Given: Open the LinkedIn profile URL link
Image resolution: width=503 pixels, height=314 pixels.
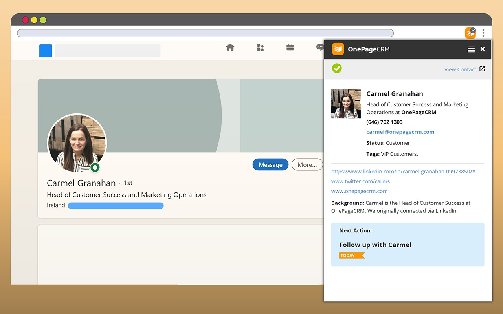Looking at the screenshot, I should click(403, 172).
